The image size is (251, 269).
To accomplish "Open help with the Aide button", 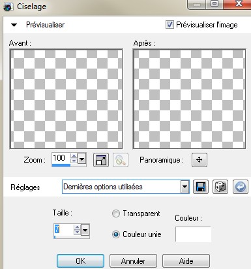I will (186, 261).
